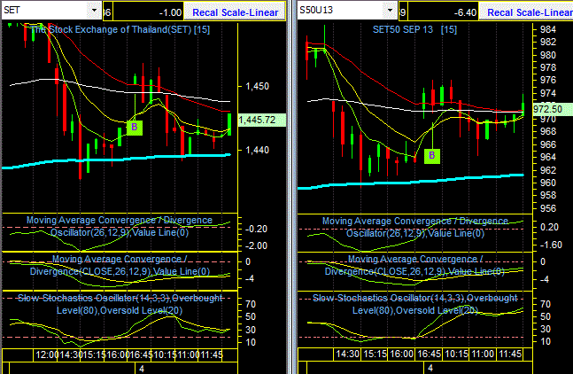Click 15:15 on S50U13 time axis
The image size is (573, 374).
376,354
